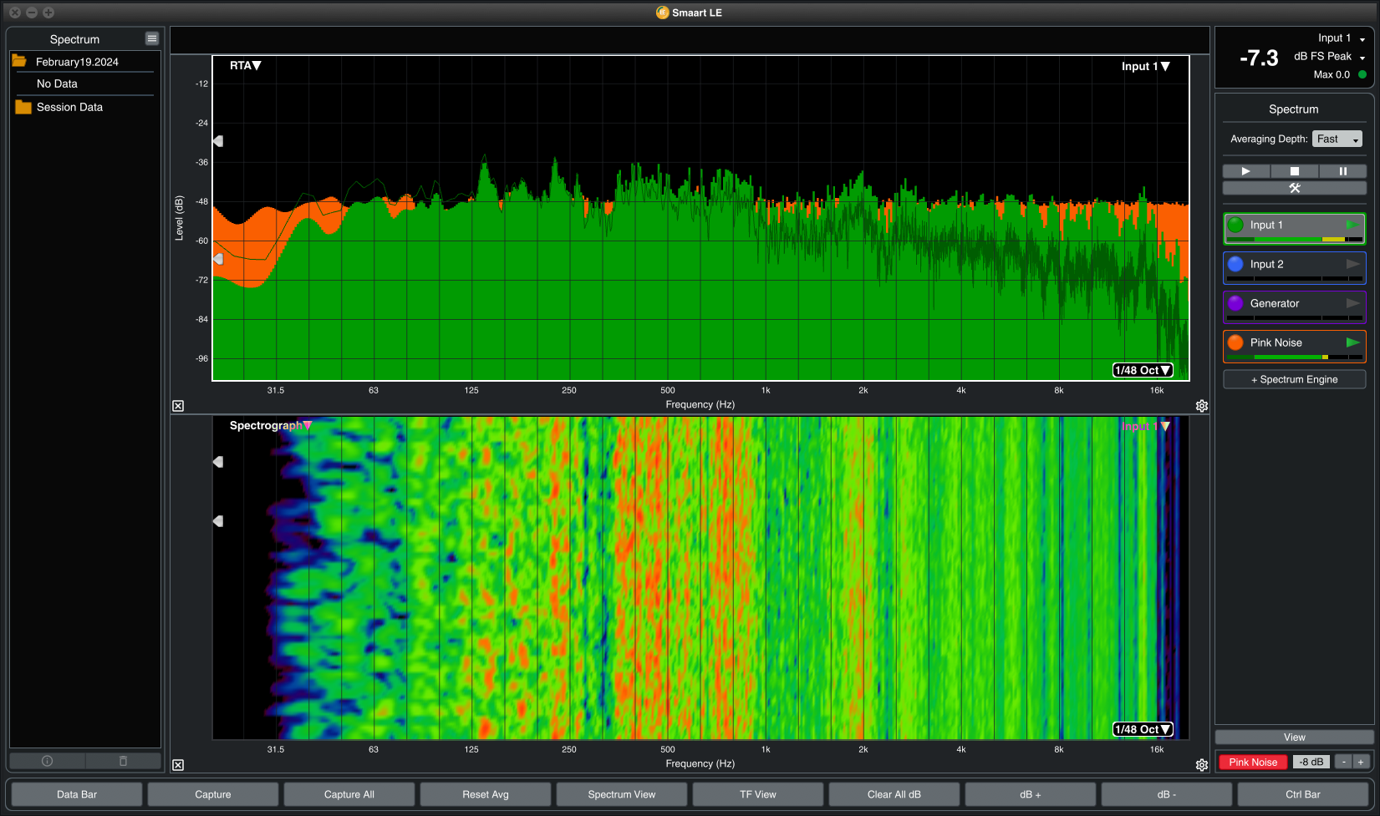Adjust lower Spectrograph threshold marker
The image size is (1380, 816).
[218, 521]
